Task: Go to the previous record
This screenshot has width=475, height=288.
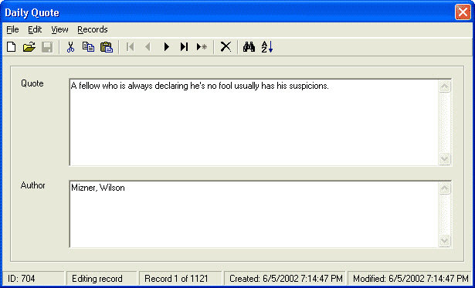Action: (x=148, y=47)
